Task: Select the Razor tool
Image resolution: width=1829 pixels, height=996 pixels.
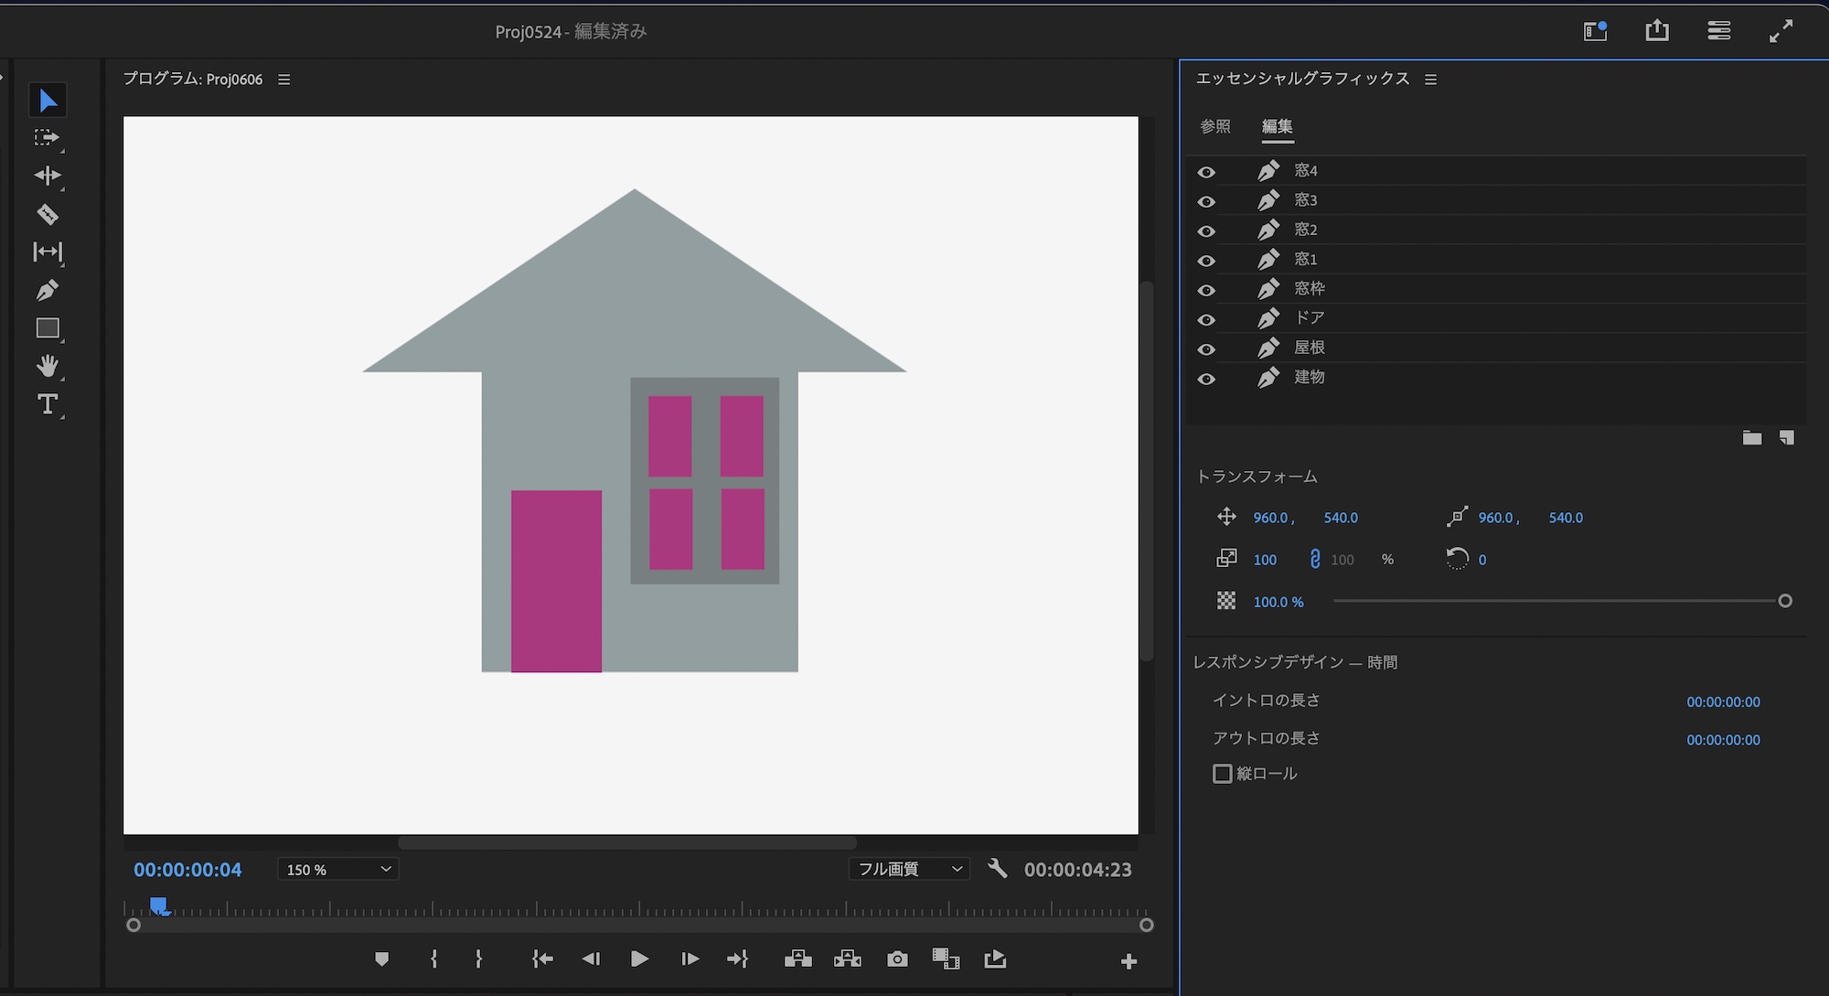Action: pyautogui.click(x=48, y=215)
